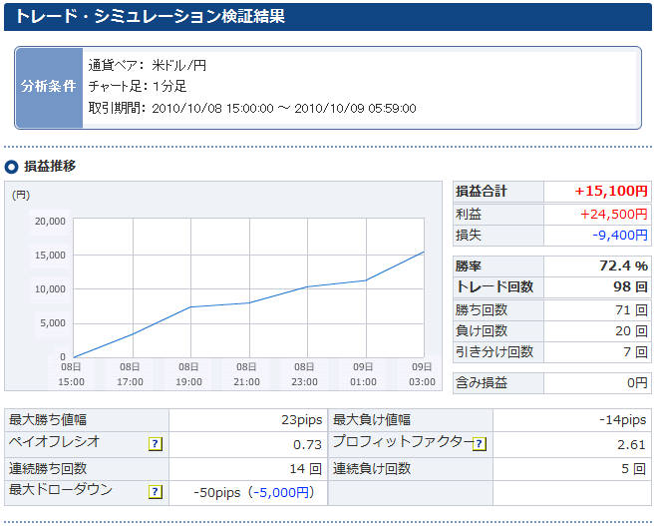This screenshot has height=526, width=656.
Task: Click the blue bullet icon before 損益推移
Action: pyautogui.click(x=11, y=166)
